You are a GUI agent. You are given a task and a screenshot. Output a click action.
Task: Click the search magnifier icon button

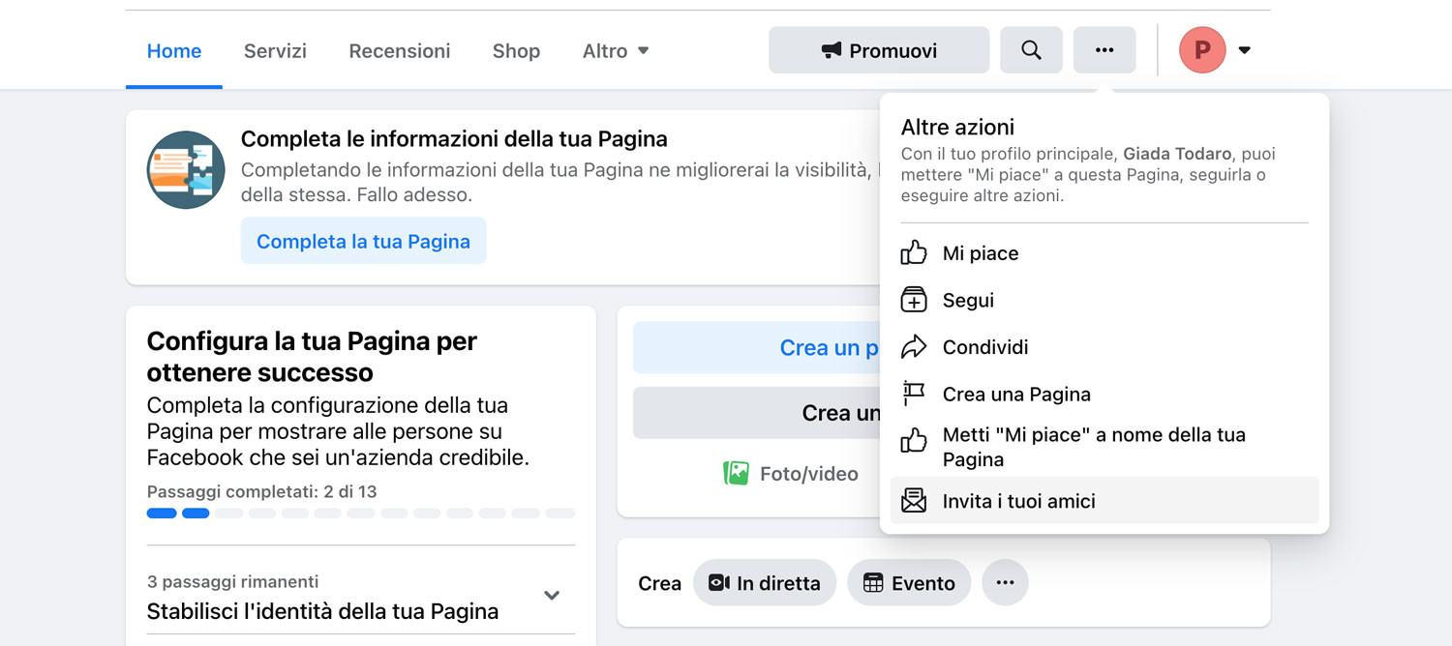coord(1031,50)
